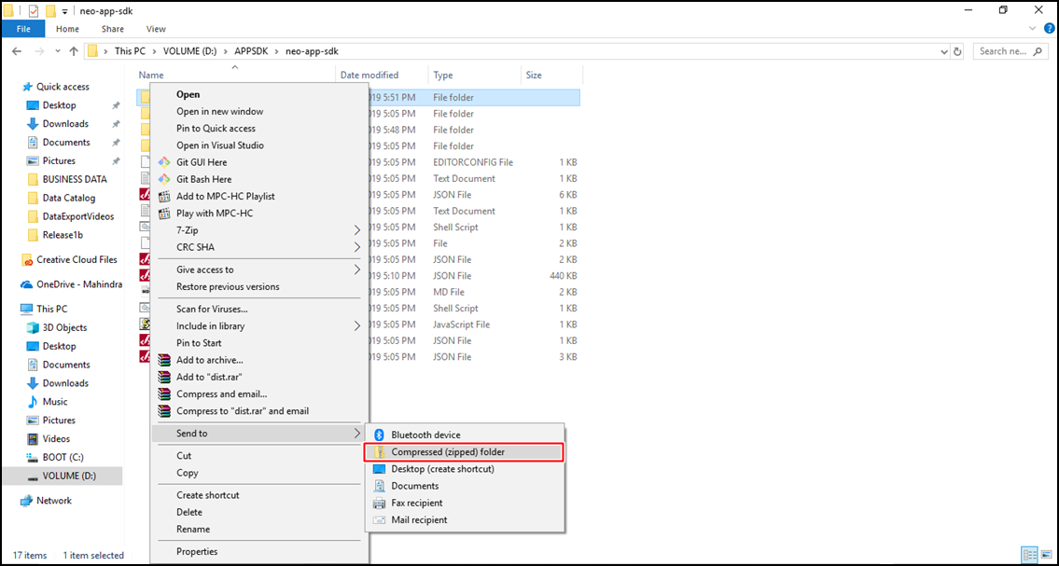The image size is (1059, 566).
Task: Choose Scan for Viruses
Action: [212, 310]
